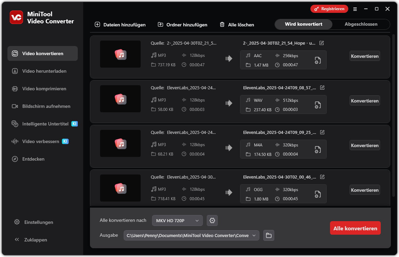Click the Alle konvertieren nach label
The height and width of the screenshot is (257, 399).
(123, 220)
